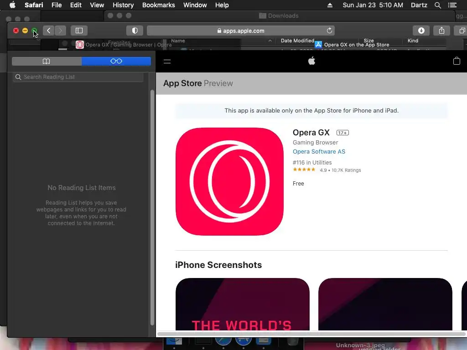The height and width of the screenshot is (350, 467).
Task: Open the Apple site hamburger menu
Action: [x=167, y=62]
